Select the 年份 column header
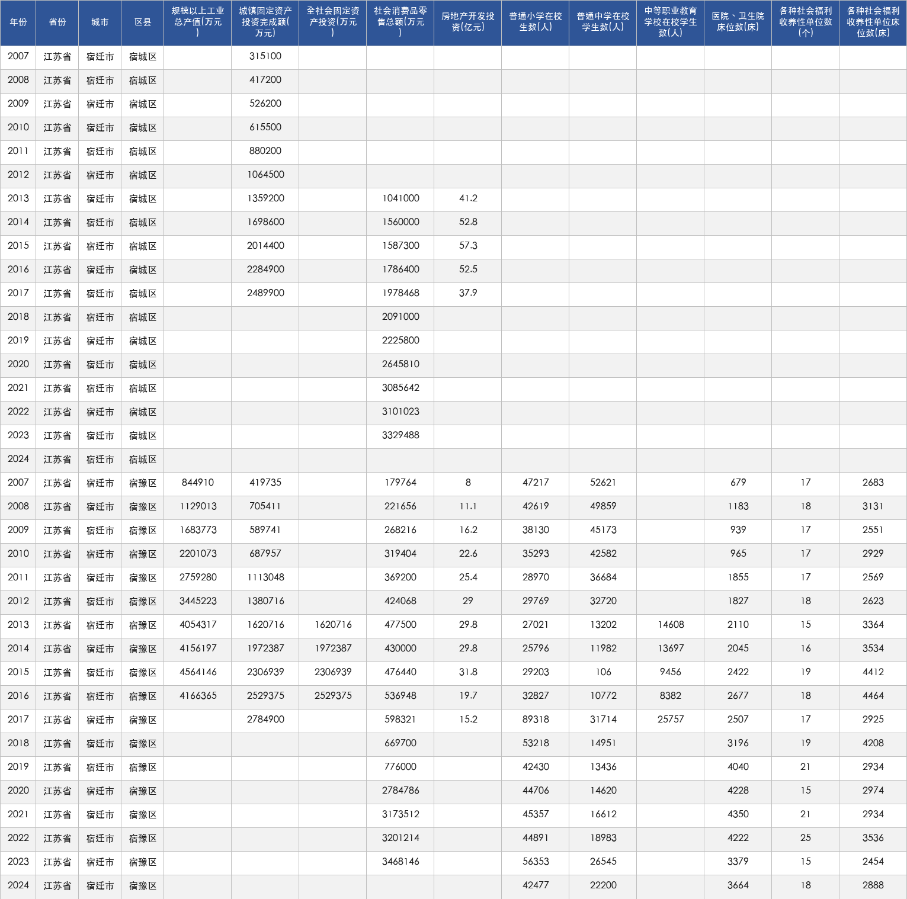 (x=18, y=23)
